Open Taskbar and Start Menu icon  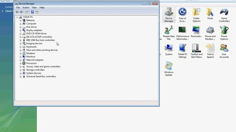(x=197, y=51)
